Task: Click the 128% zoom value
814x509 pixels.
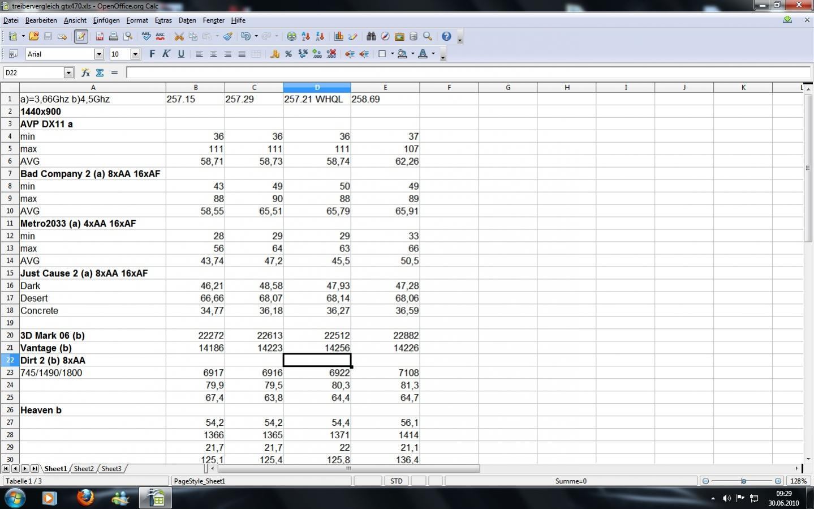Action: click(x=798, y=481)
